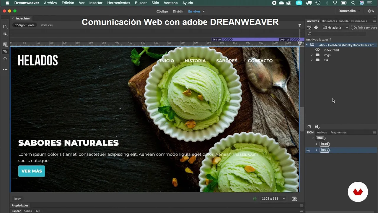Viewport: 378px width, 213px height.
Task: Expand body node in DOM panel
Action: point(316,150)
